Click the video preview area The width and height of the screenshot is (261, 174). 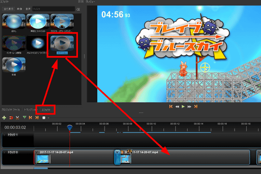(x=179, y=54)
